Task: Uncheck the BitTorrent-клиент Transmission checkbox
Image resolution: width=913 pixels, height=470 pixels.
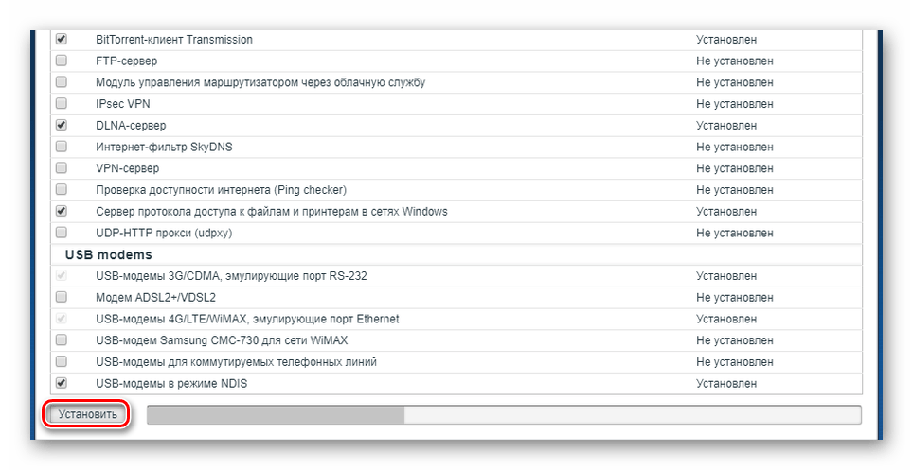Action: click(x=62, y=40)
